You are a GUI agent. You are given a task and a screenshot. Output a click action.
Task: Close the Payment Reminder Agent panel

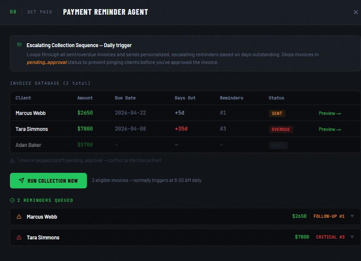tap(355, 12)
